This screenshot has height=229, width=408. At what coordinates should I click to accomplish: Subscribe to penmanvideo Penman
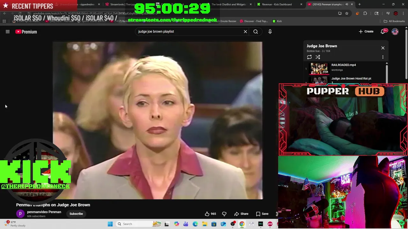[x=76, y=214]
